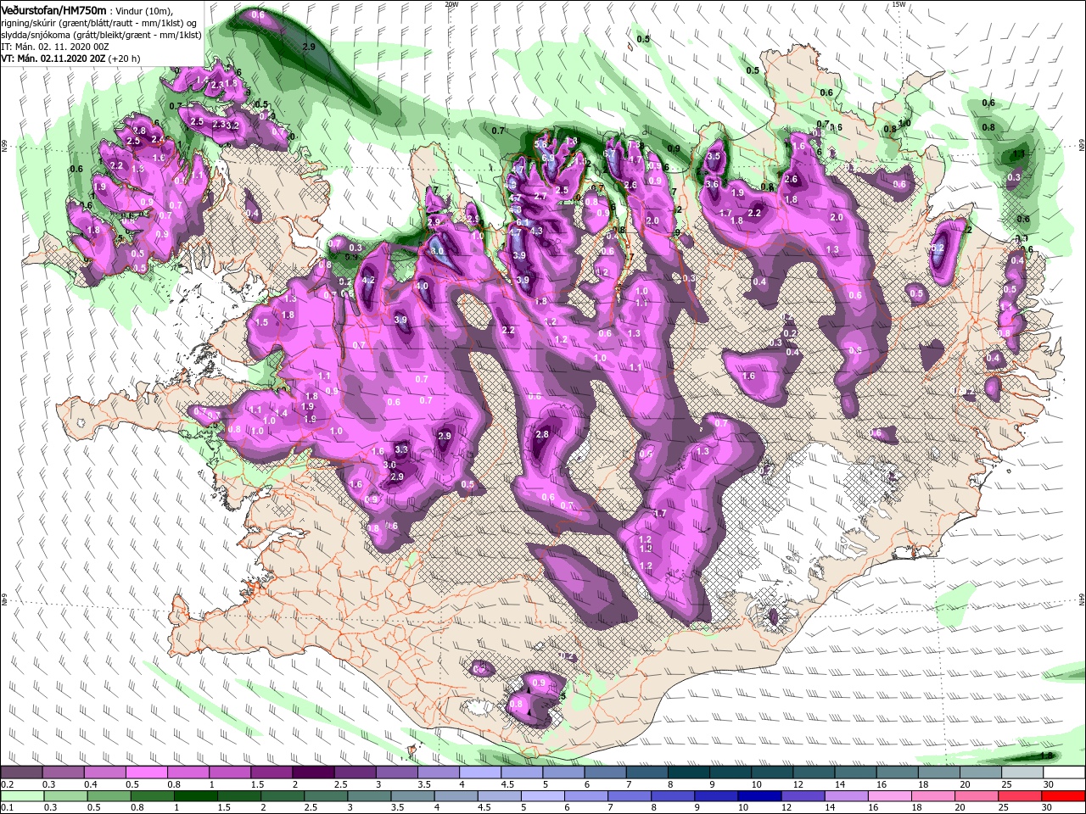Click the 'Vindur (10m)' heading text
This screenshot has width=1086, height=814.
(x=146, y=10)
